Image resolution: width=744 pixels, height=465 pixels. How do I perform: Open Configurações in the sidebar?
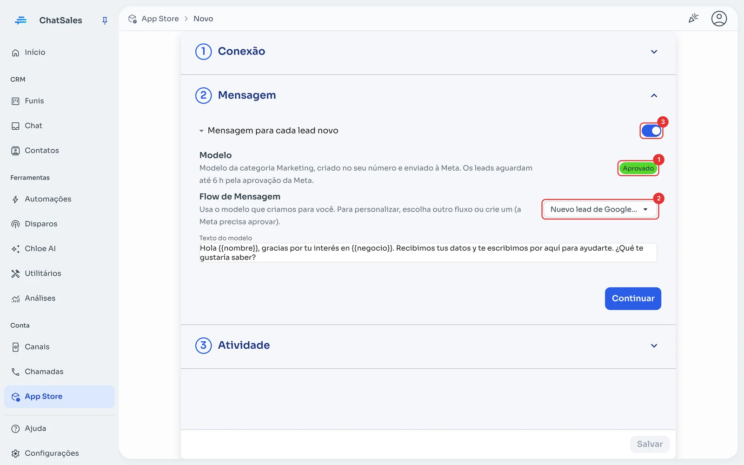[59, 453]
